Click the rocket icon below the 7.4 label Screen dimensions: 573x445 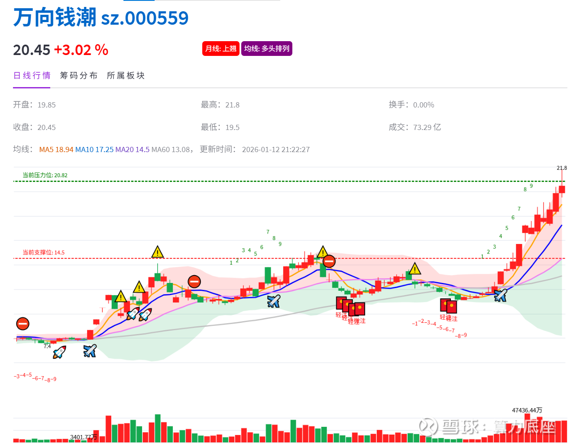coord(59,352)
